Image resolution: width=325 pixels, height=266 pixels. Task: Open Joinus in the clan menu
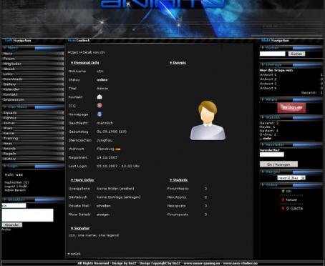(33, 123)
